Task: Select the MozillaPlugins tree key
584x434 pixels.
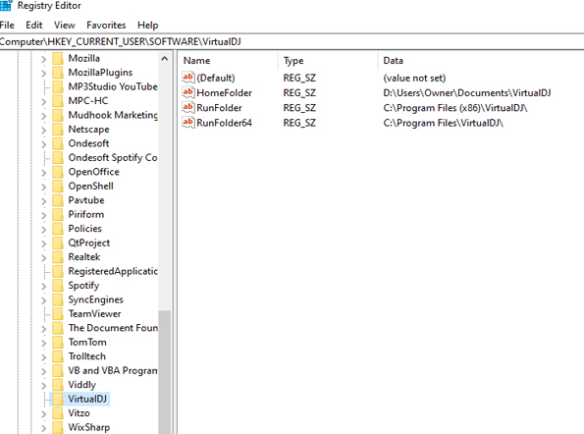Action: (100, 73)
